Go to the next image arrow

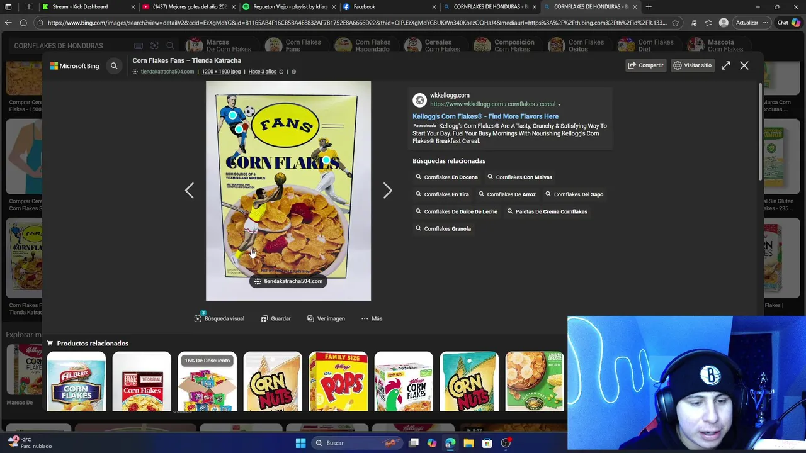click(387, 191)
